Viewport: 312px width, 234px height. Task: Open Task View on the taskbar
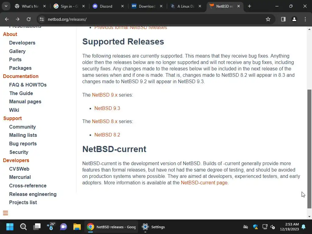pos(37,227)
